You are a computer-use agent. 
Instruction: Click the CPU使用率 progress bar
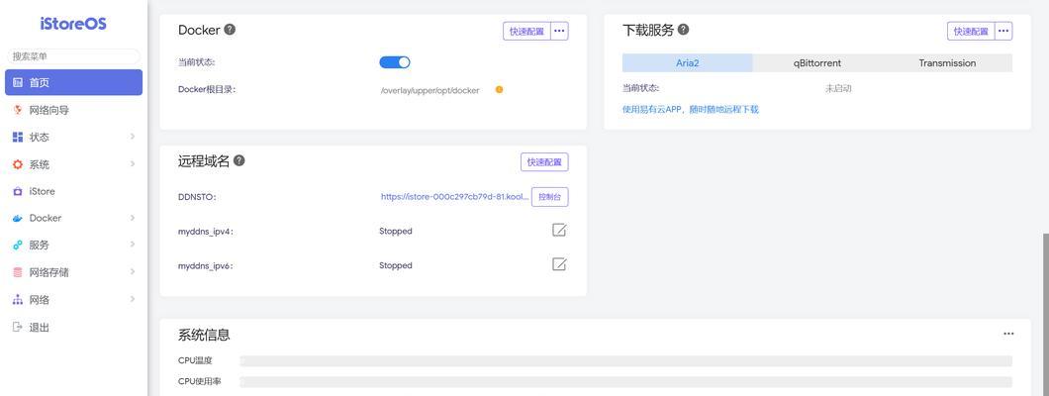click(x=625, y=382)
